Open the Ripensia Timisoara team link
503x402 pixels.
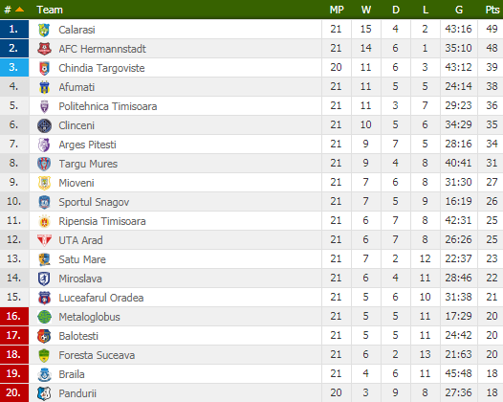102,221
